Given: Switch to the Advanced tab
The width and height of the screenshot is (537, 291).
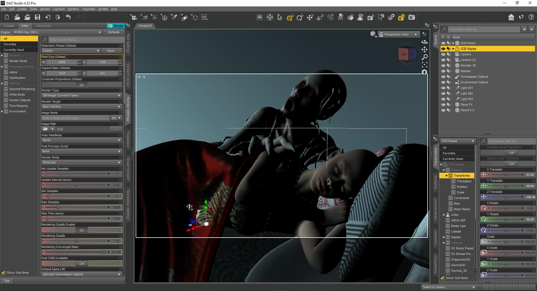Looking at the screenshot, I should (43, 26).
